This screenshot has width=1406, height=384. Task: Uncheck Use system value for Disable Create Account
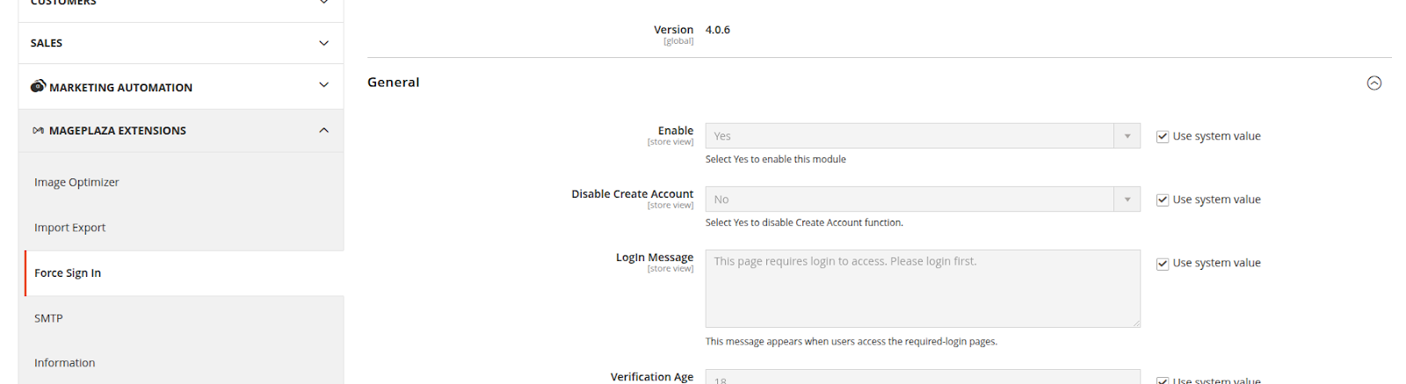tap(1163, 200)
